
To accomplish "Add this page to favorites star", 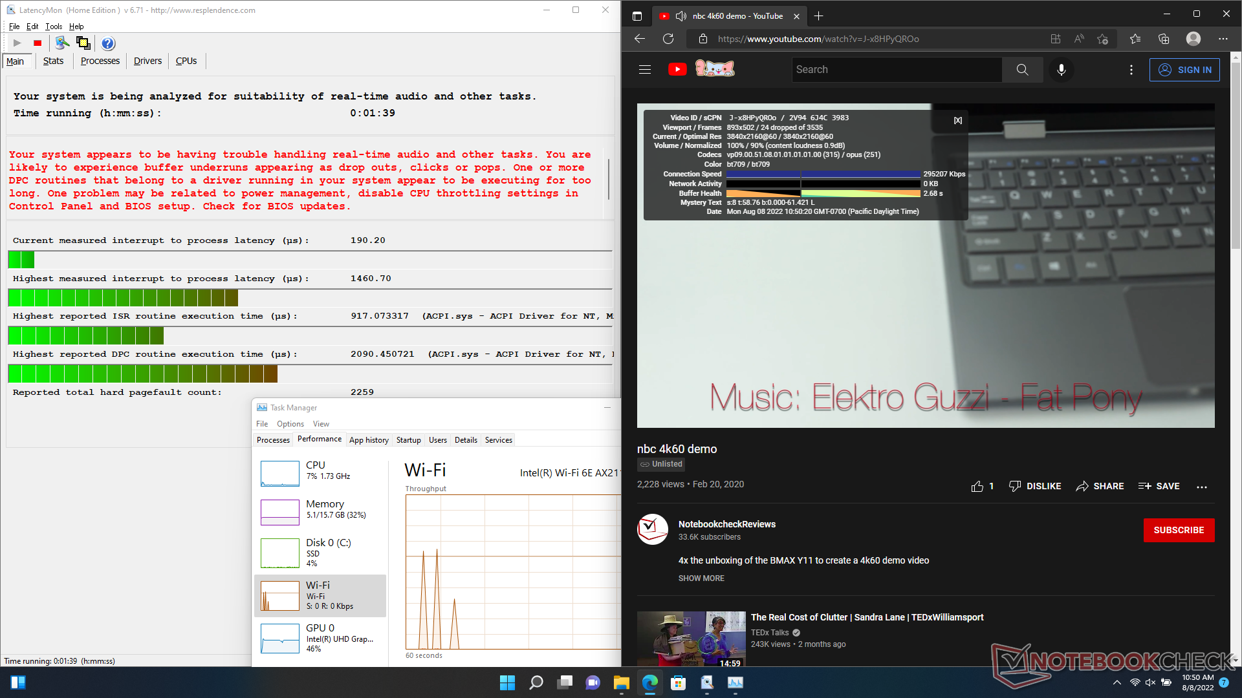I will coord(1103,39).
